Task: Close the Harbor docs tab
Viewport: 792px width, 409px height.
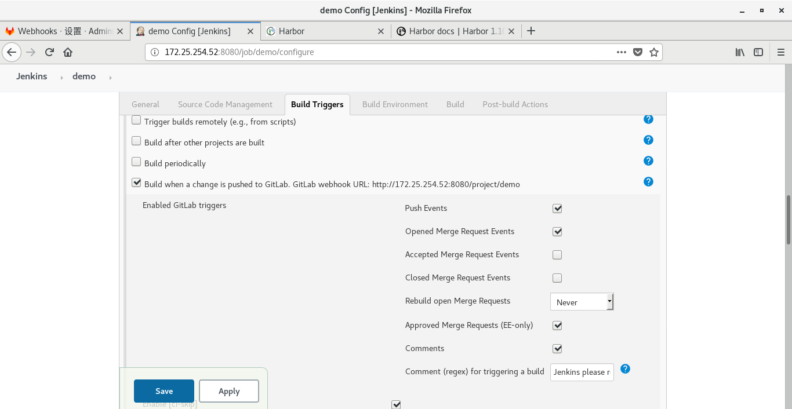Action: 511,31
